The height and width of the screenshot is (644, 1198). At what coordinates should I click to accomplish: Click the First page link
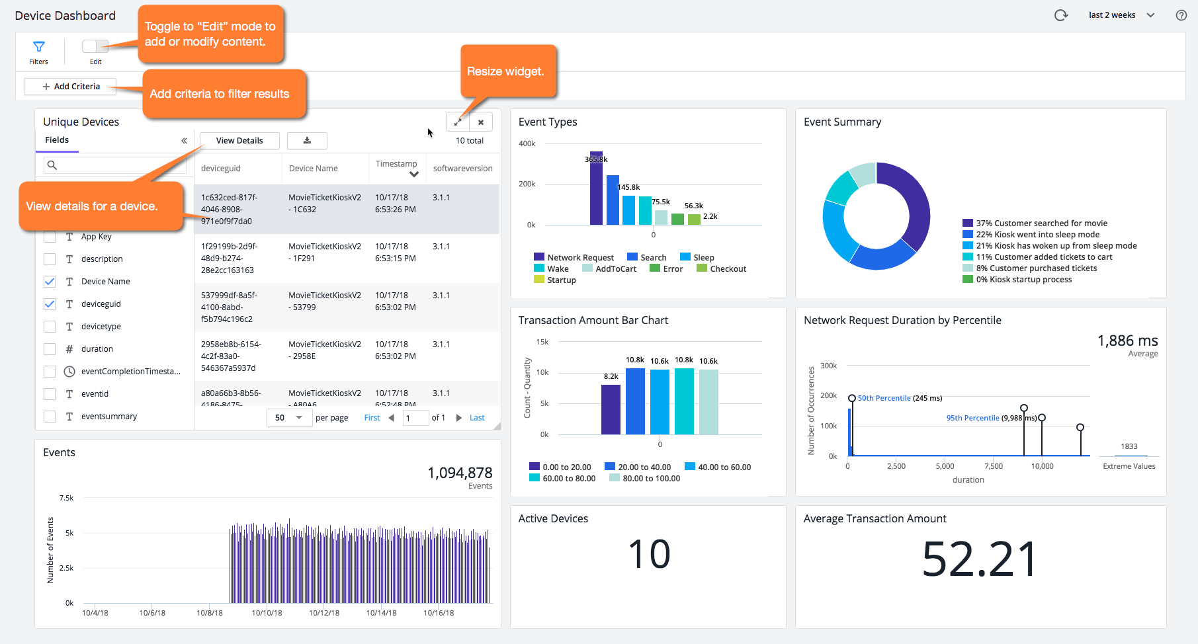click(372, 418)
